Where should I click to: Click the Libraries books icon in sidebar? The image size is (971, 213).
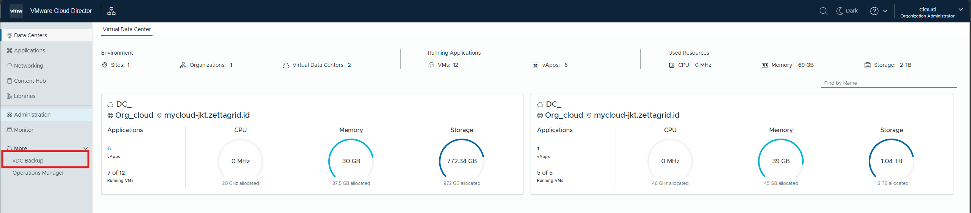click(x=10, y=96)
